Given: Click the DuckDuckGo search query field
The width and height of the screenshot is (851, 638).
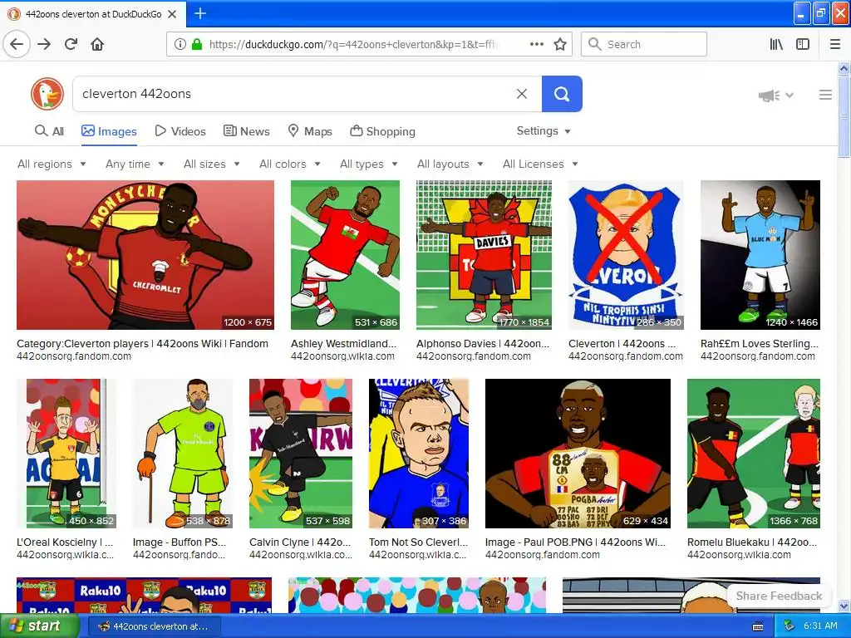Looking at the screenshot, I should tap(293, 94).
